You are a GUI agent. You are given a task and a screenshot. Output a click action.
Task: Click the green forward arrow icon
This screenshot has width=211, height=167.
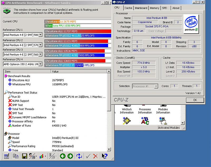point(70,156)
